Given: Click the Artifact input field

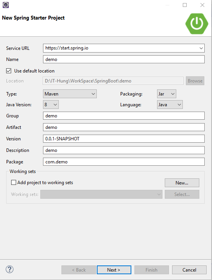Looking at the screenshot, I should coord(124,127).
